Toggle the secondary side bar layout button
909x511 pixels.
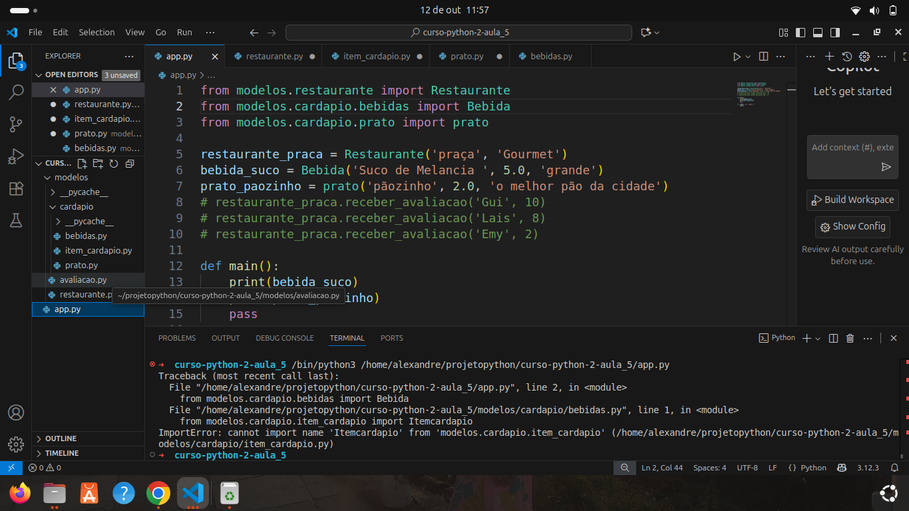[x=835, y=32]
